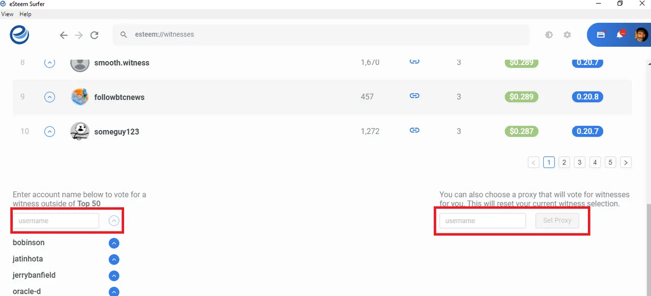Click the smooth.witness name
Image resolution: width=651 pixels, height=296 pixels.
coord(122,63)
